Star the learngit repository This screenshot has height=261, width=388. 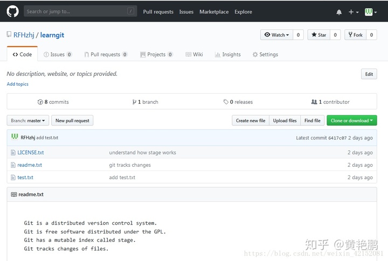[x=318, y=35]
